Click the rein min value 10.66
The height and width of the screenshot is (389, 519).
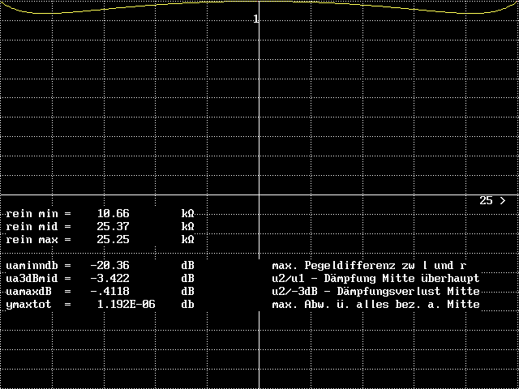point(113,214)
